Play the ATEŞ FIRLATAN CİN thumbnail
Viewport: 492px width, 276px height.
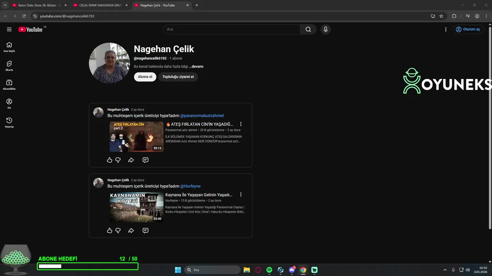pos(136,136)
